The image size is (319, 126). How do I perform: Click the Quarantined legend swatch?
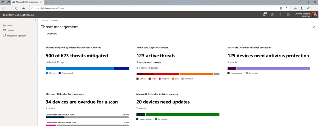[x=60, y=73]
